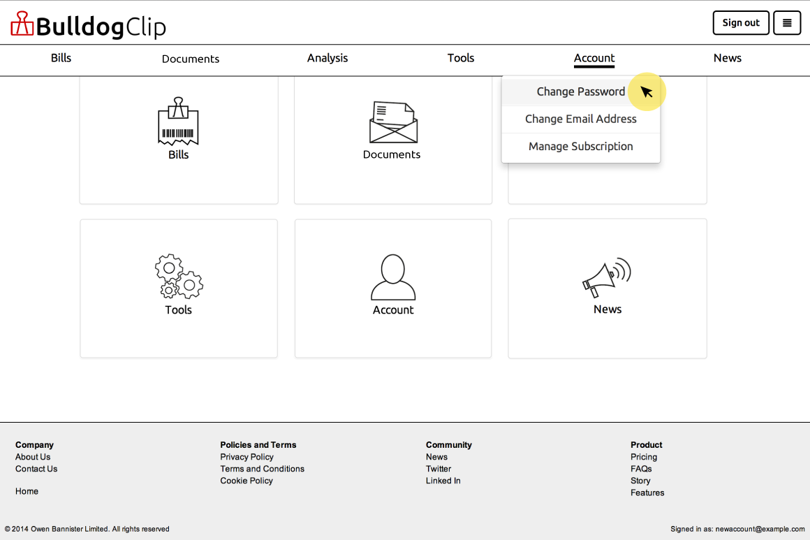Open the Analysis navigation menu
Image resolution: width=810 pixels, height=540 pixels.
(x=327, y=59)
